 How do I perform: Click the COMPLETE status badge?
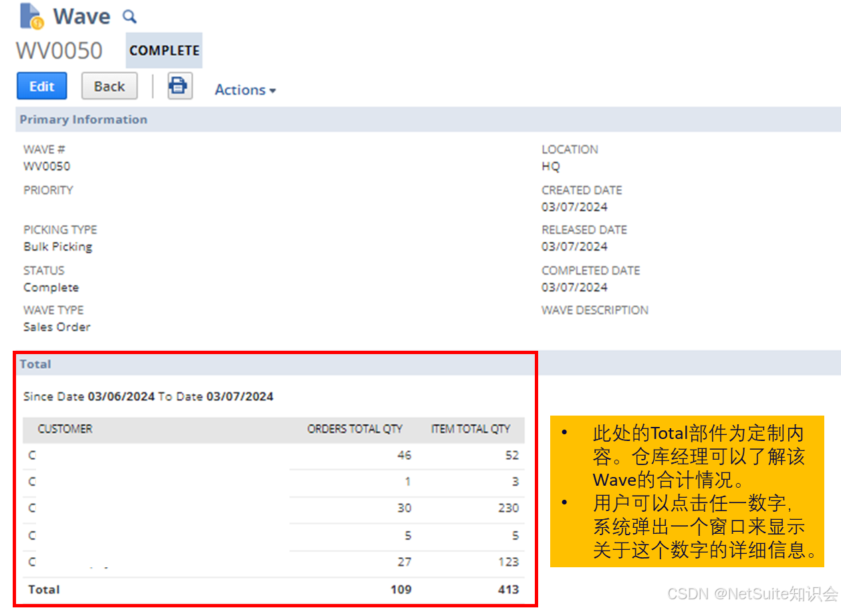(x=164, y=51)
